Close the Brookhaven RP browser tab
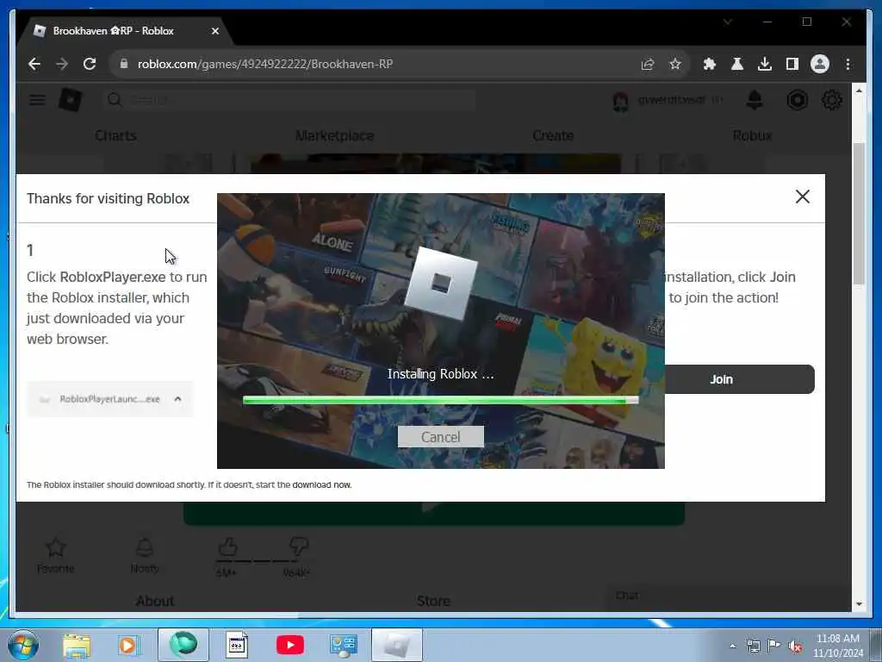The width and height of the screenshot is (882, 662). click(214, 31)
